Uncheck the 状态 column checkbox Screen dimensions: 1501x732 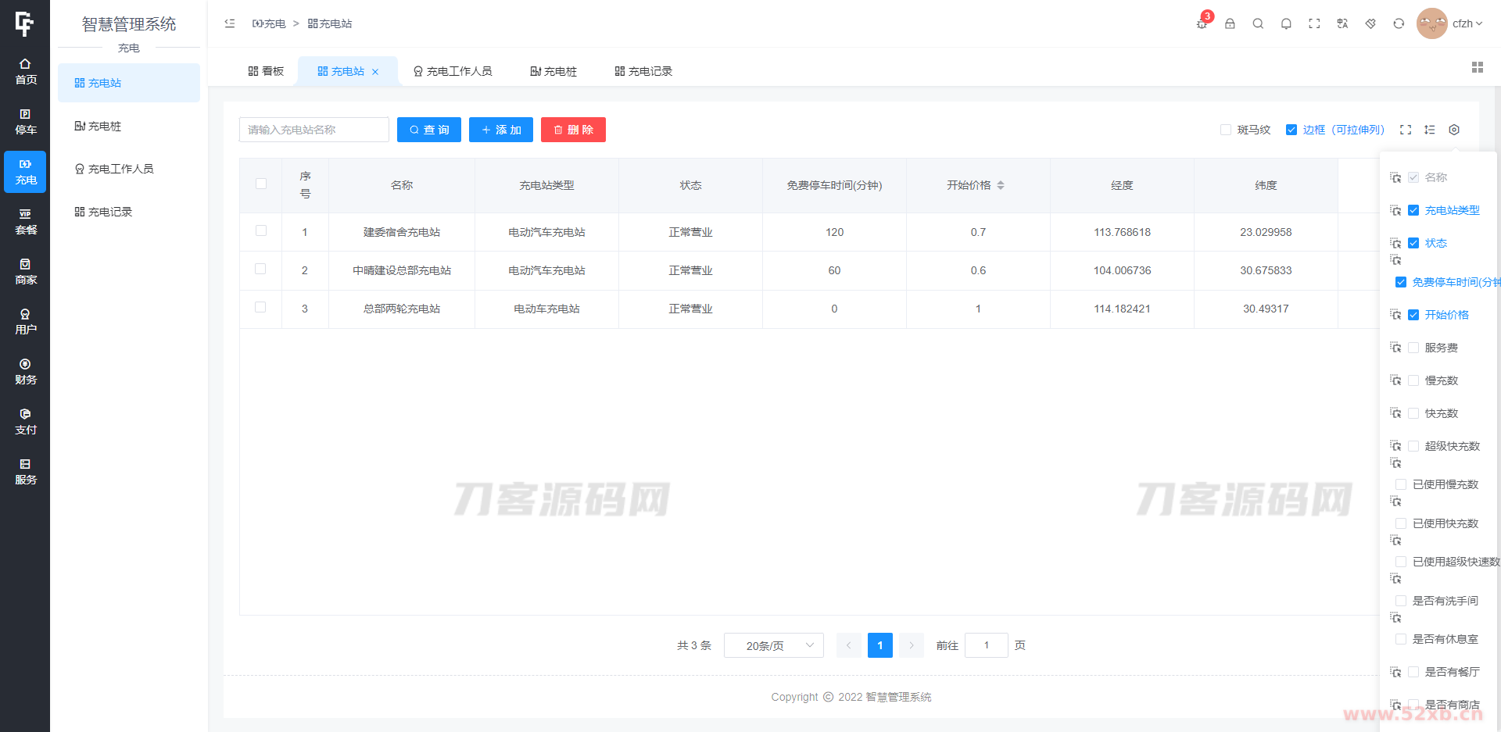tap(1413, 243)
